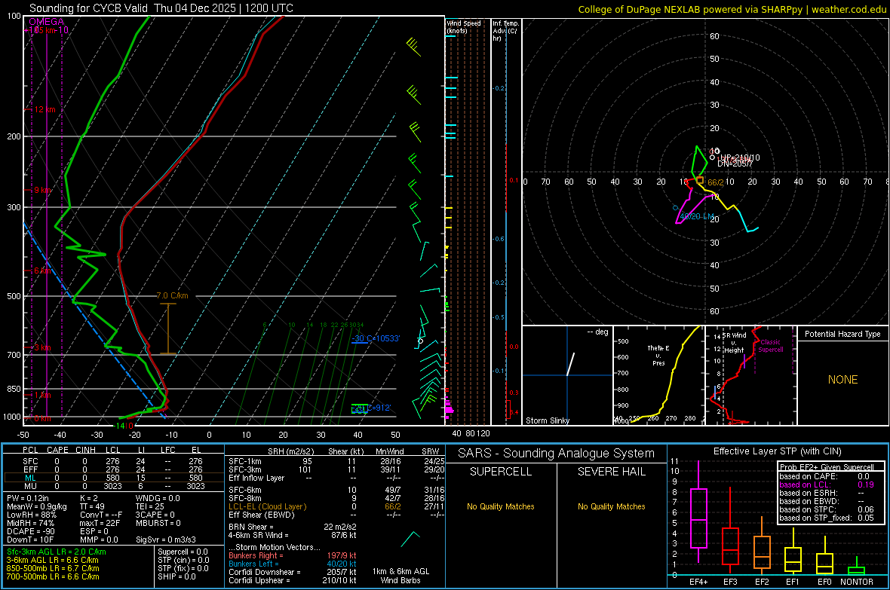Image resolution: width=890 pixels, height=590 pixels.
Task: Click the '-30 C=10533'' level label
Action: tap(376, 338)
